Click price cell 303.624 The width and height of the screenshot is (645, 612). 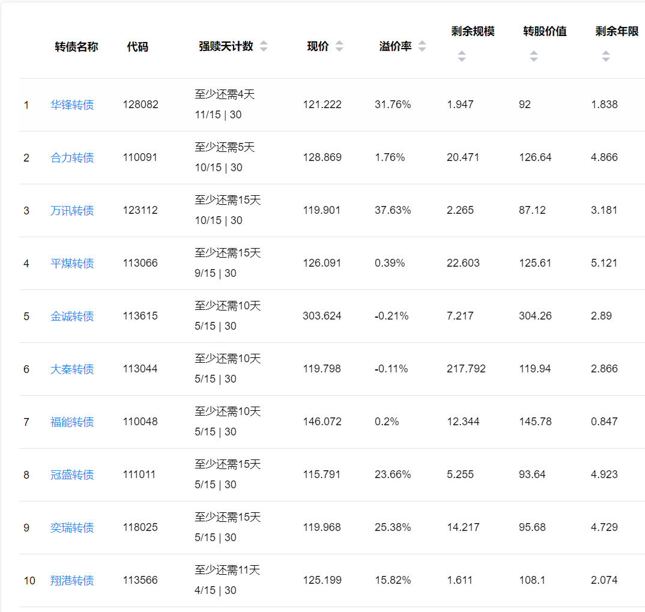[x=322, y=316]
